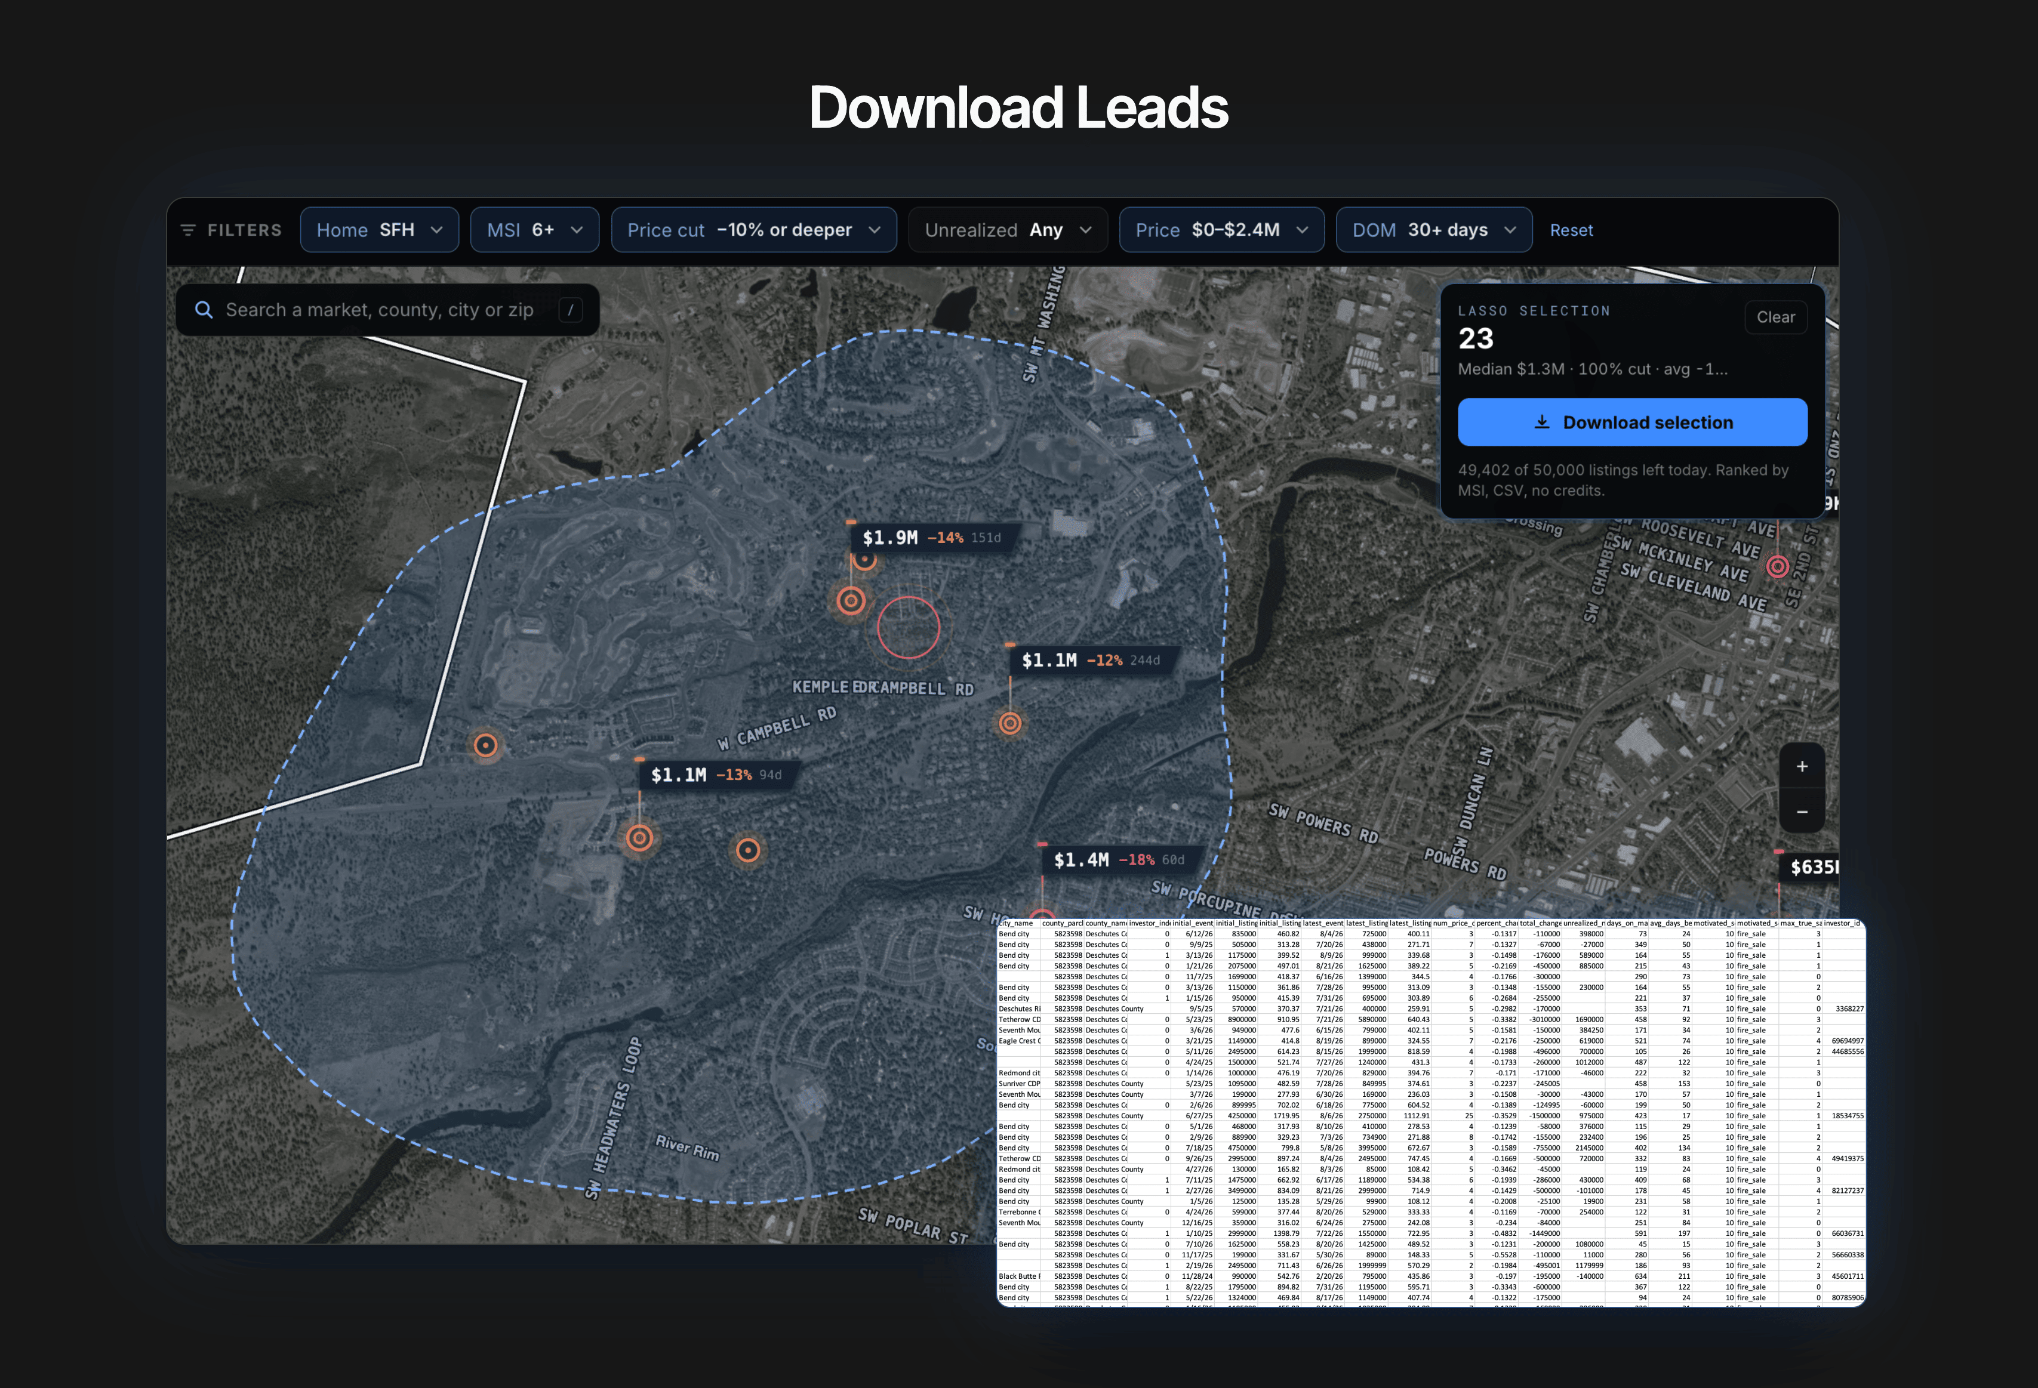This screenshot has width=2038, height=1388.
Task: Click the Median $1.3M summary line
Action: tap(1593, 369)
